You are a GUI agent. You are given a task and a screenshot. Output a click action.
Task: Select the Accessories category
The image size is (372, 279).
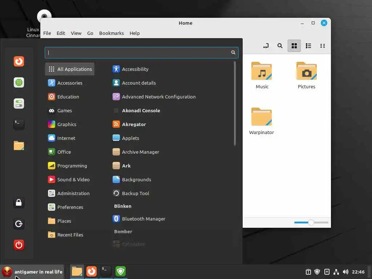click(x=70, y=83)
